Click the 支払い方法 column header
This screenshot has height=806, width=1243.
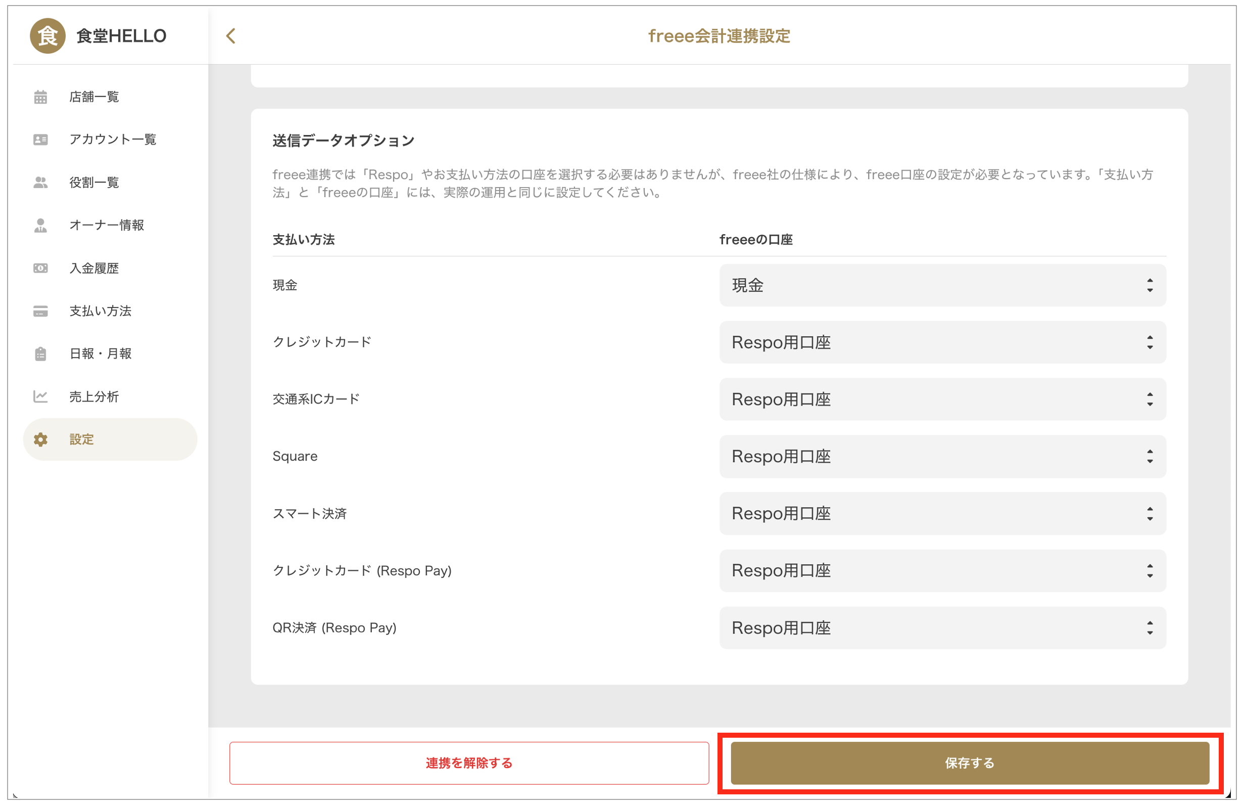[304, 239]
